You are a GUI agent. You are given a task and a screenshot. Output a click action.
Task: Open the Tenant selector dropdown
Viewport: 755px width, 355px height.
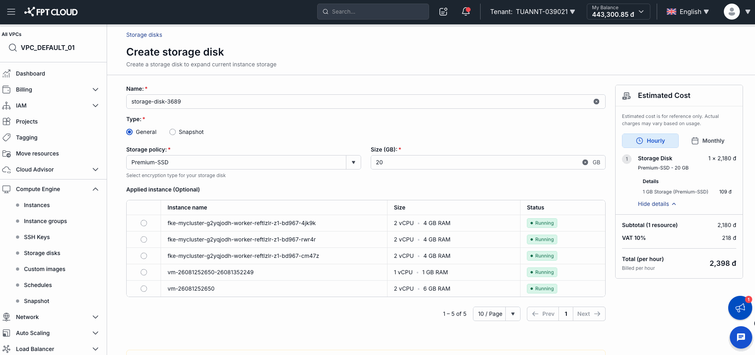pos(572,12)
